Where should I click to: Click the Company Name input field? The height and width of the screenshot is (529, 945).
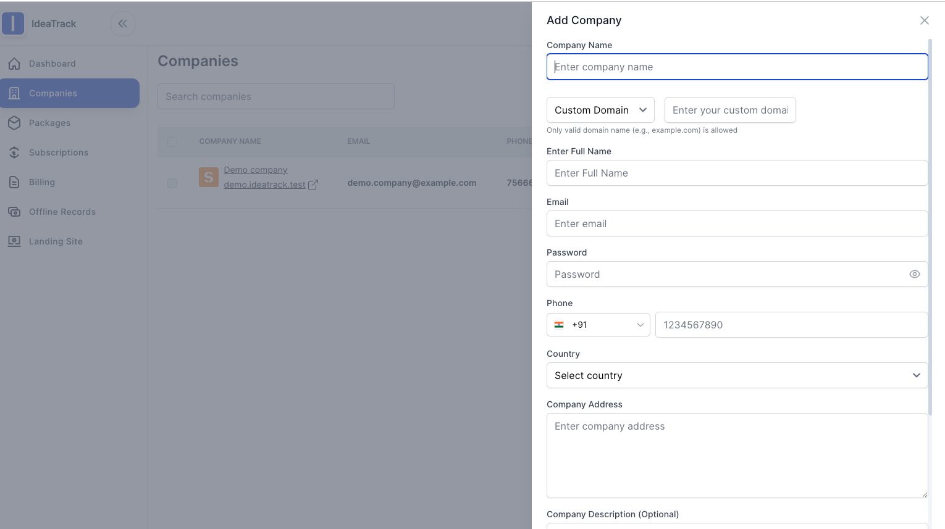736,67
